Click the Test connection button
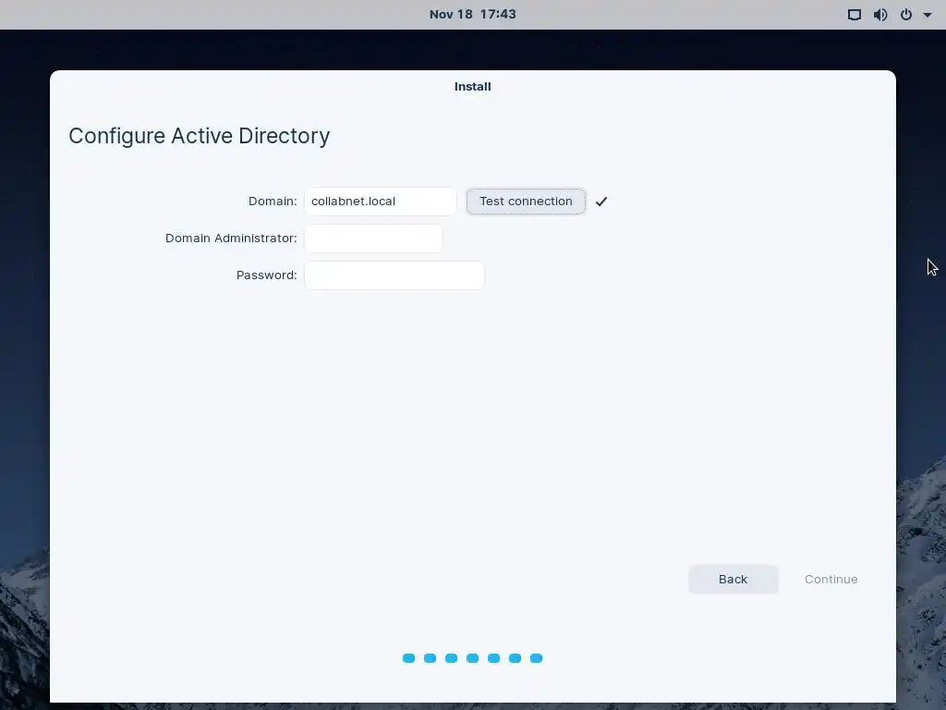 [526, 201]
